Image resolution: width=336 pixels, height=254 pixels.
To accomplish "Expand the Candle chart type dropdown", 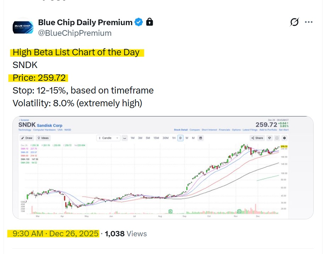I will 108,138.
